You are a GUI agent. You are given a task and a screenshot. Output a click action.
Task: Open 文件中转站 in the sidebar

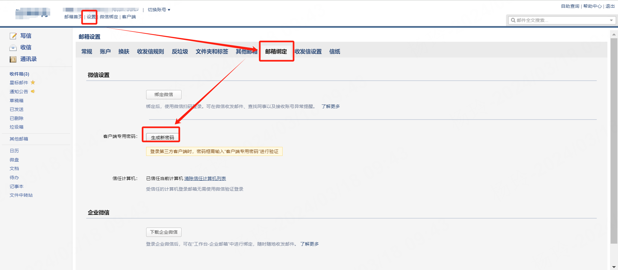pos(21,195)
